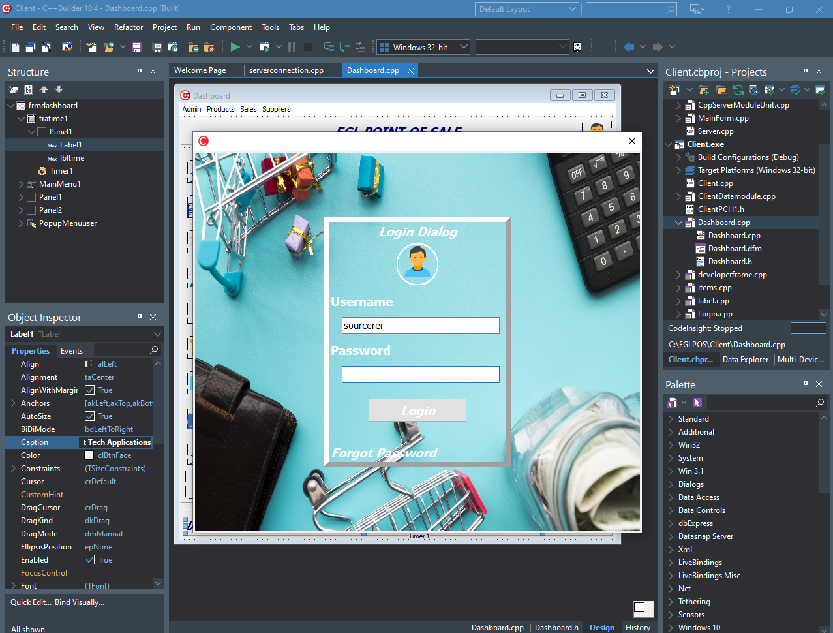Expand the MainMenu1 node in Structure tree
Image resolution: width=833 pixels, height=633 pixels.
(21, 184)
